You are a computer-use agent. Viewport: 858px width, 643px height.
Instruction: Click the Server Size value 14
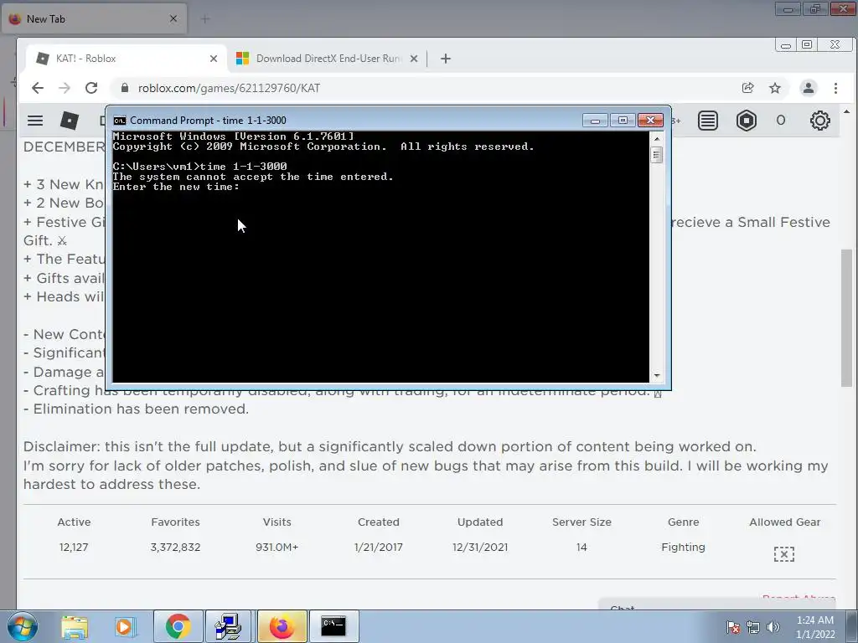(x=581, y=548)
